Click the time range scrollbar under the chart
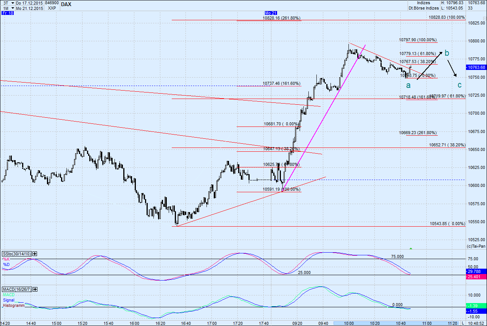 coord(397,323)
